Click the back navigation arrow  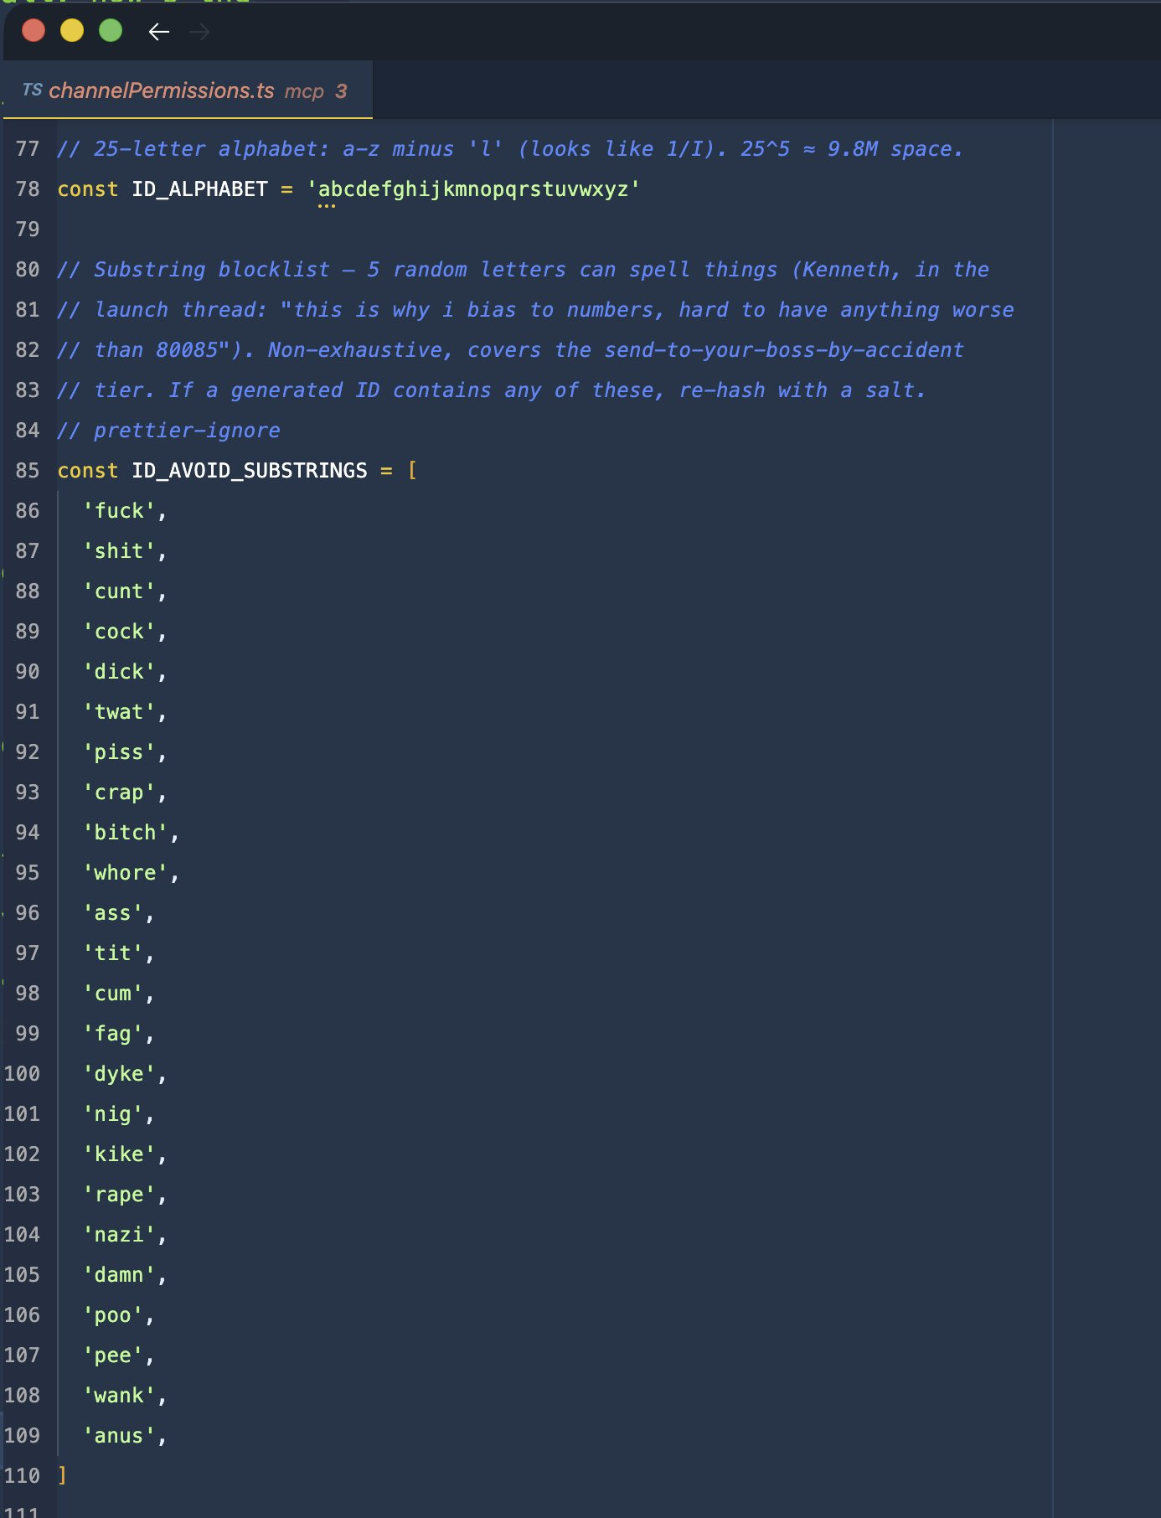[158, 32]
